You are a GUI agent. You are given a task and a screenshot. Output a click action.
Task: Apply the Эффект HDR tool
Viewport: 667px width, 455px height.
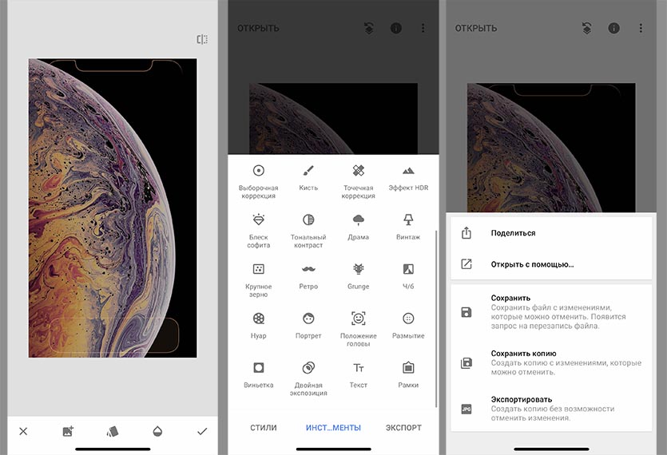(408, 178)
